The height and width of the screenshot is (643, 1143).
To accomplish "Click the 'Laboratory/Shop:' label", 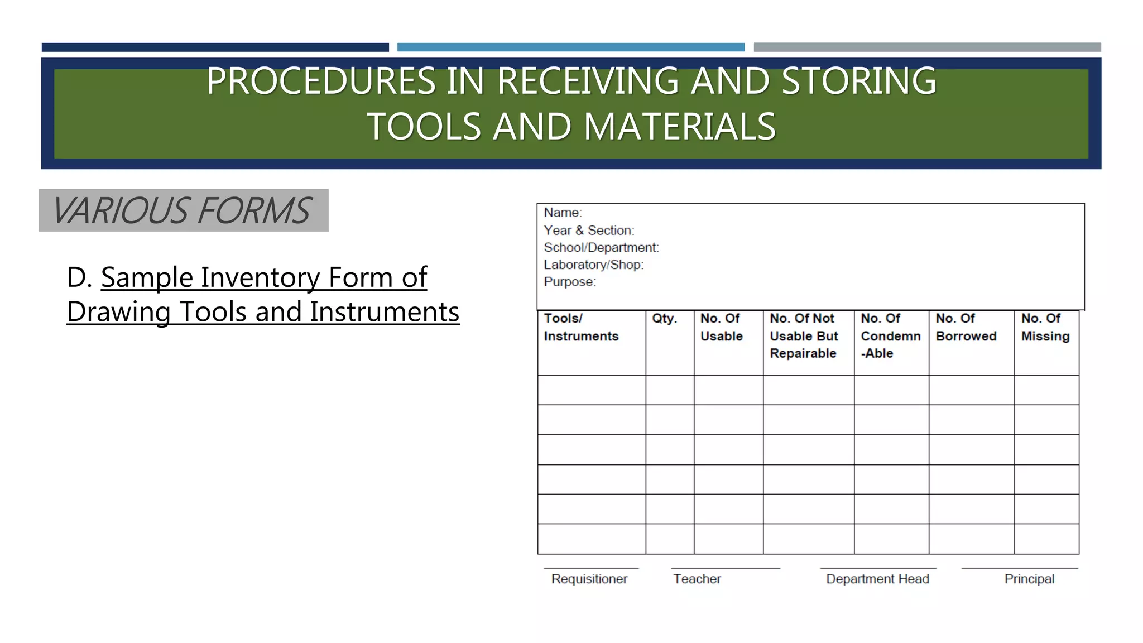I will click(x=594, y=265).
